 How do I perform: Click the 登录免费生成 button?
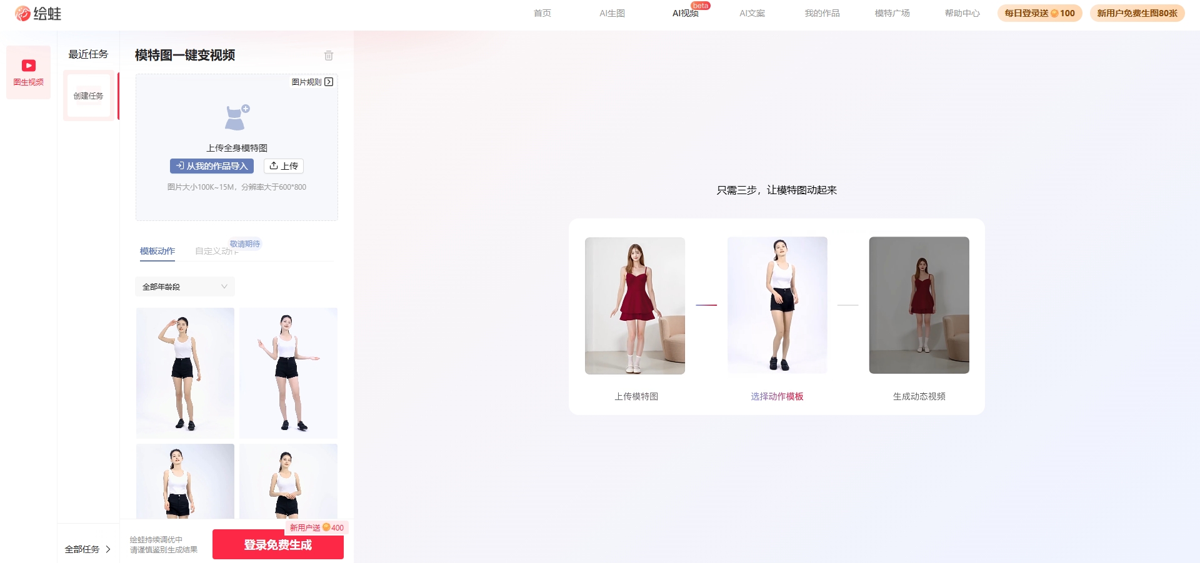(277, 545)
